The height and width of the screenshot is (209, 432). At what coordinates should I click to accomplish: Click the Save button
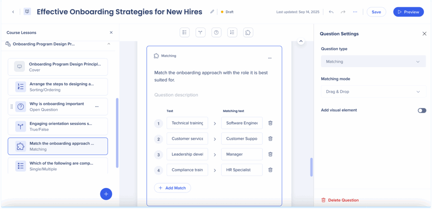[x=376, y=12]
